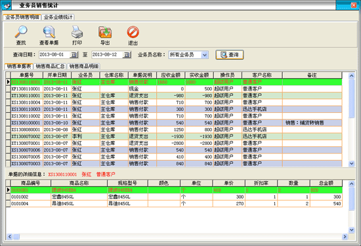This screenshot has height=246, width=361.
Task: Open start date calendar picker
Action: pyautogui.click(x=74, y=54)
